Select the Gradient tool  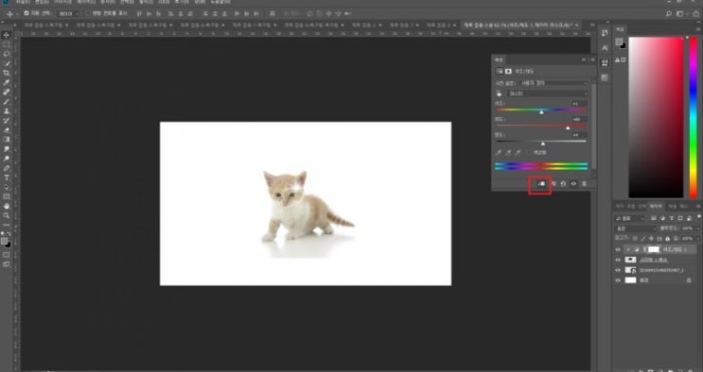point(7,140)
